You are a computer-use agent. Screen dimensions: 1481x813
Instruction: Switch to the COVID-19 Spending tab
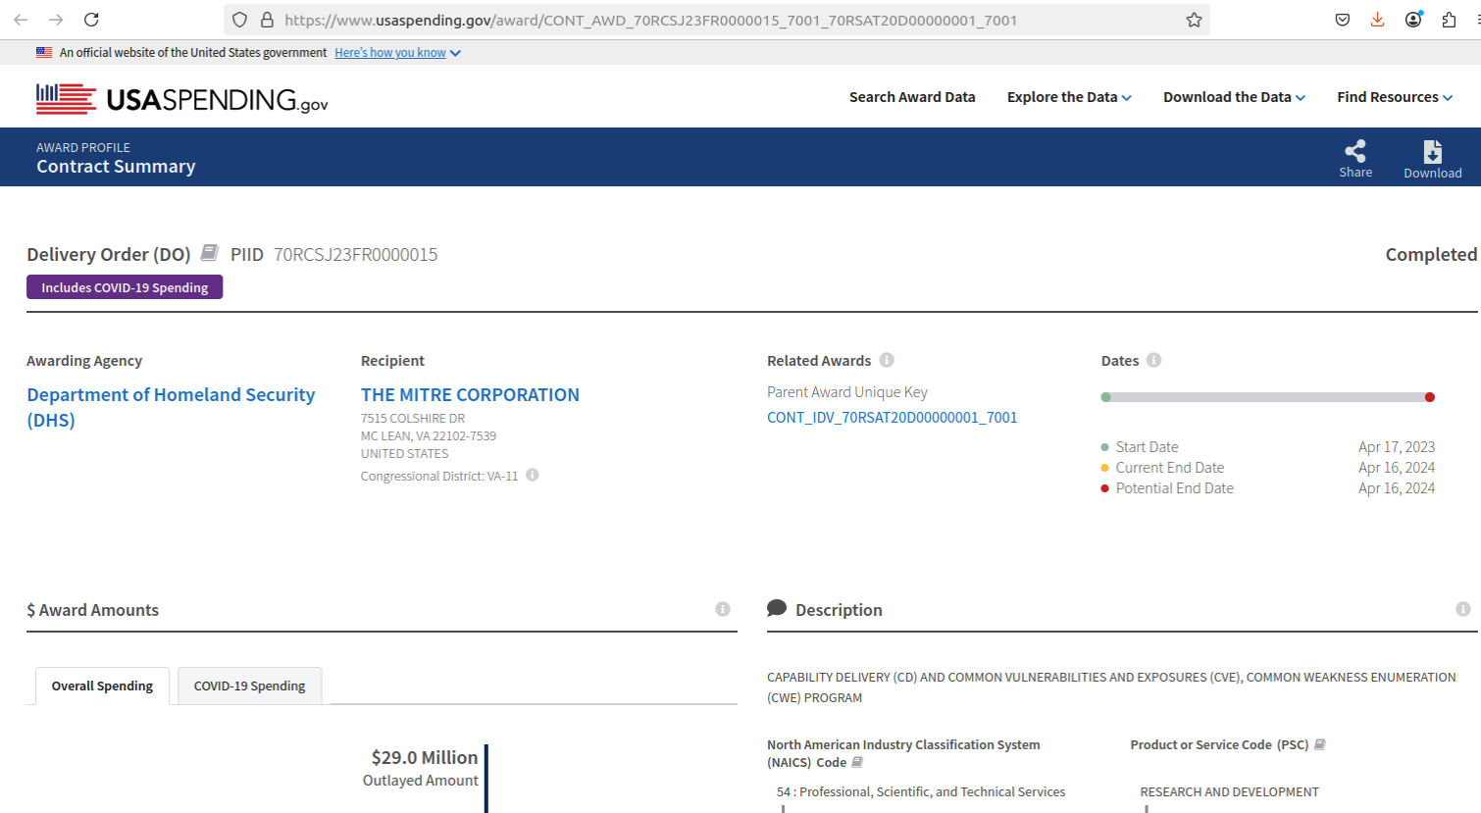249,686
